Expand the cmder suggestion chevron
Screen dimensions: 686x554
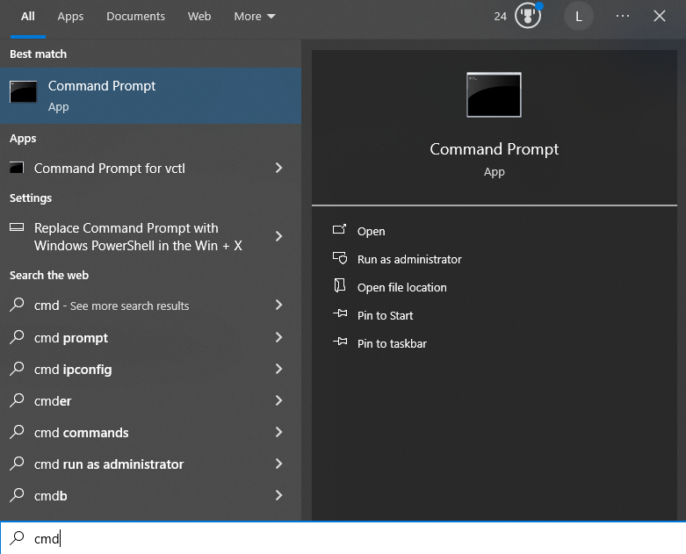(x=278, y=400)
